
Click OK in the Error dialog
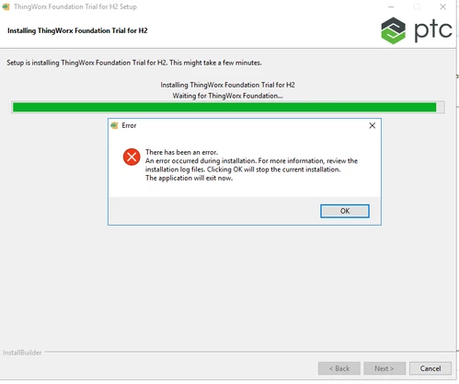pos(345,211)
